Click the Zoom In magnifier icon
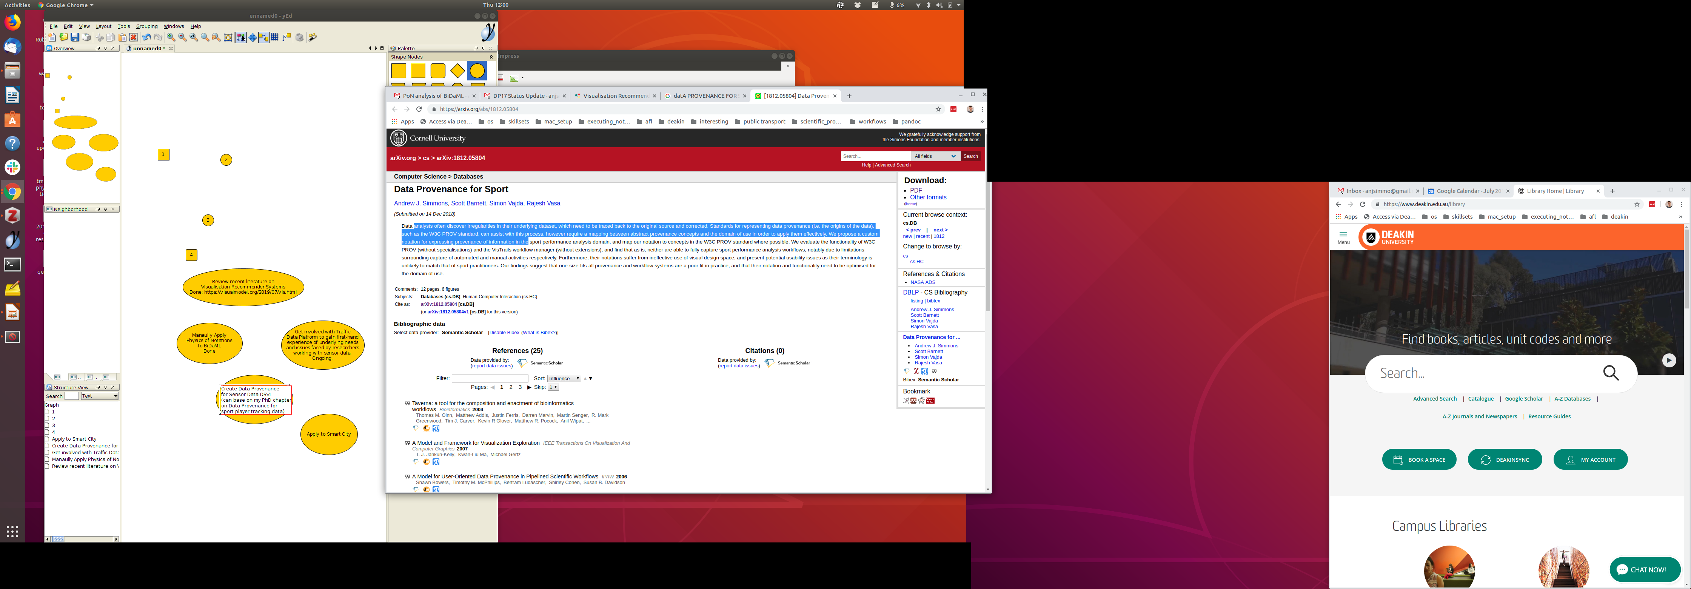The image size is (1691, 589). pos(171,37)
